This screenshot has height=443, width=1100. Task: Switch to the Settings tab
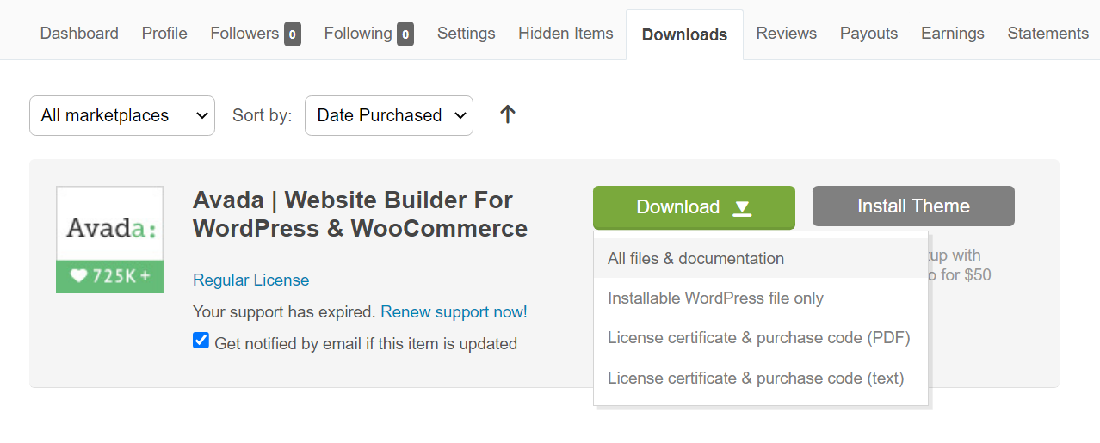click(466, 34)
